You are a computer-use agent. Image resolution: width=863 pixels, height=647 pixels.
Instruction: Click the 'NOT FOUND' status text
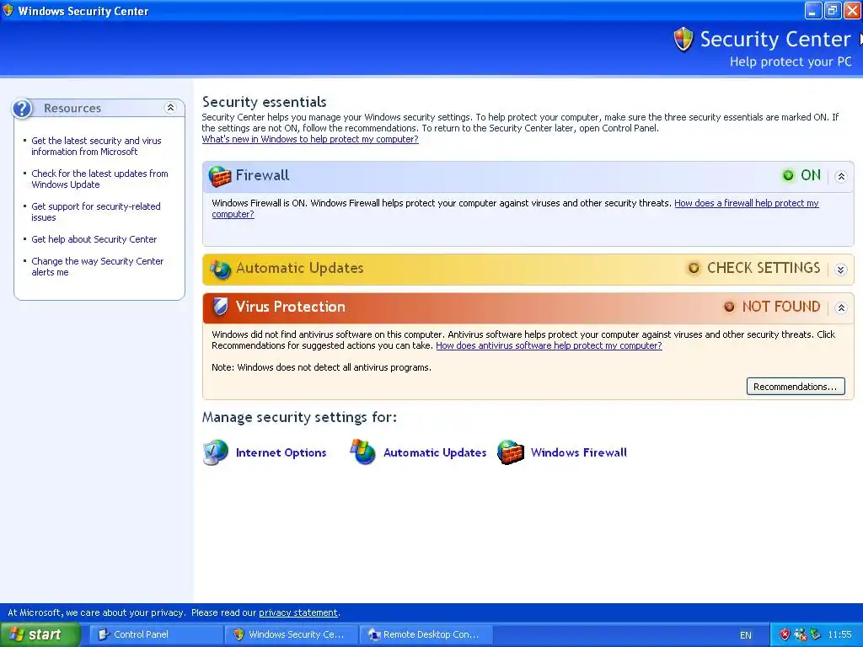pos(781,307)
